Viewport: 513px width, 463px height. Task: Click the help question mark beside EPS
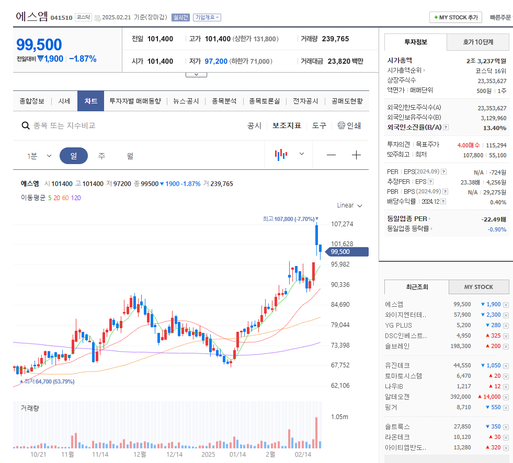tap(430, 181)
